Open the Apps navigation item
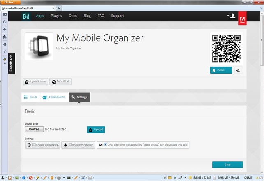The width and height of the screenshot is (264, 181). (x=40, y=16)
